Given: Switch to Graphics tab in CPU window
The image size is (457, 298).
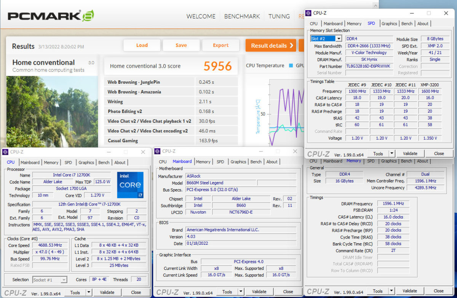Looking at the screenshot, I should [x=86, y=163].
